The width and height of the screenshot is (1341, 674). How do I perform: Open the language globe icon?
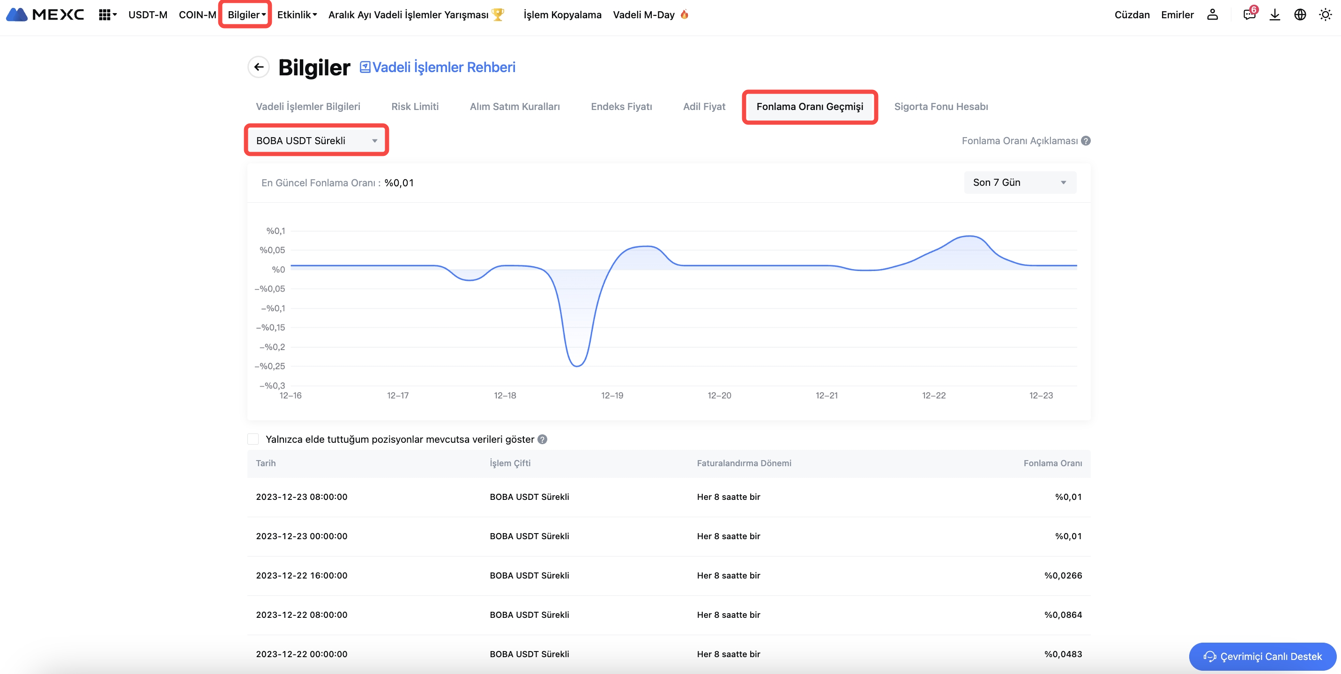click(x=1300, y=15)
